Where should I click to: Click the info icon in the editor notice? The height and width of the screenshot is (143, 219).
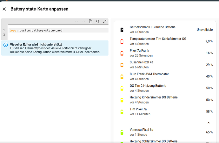(6, 45)
